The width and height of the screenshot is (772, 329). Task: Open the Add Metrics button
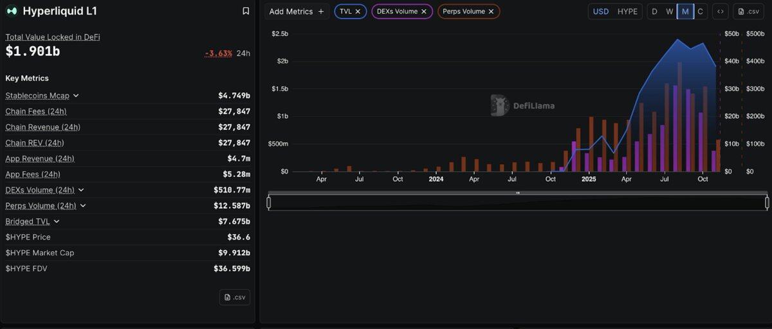coord(297,12)
